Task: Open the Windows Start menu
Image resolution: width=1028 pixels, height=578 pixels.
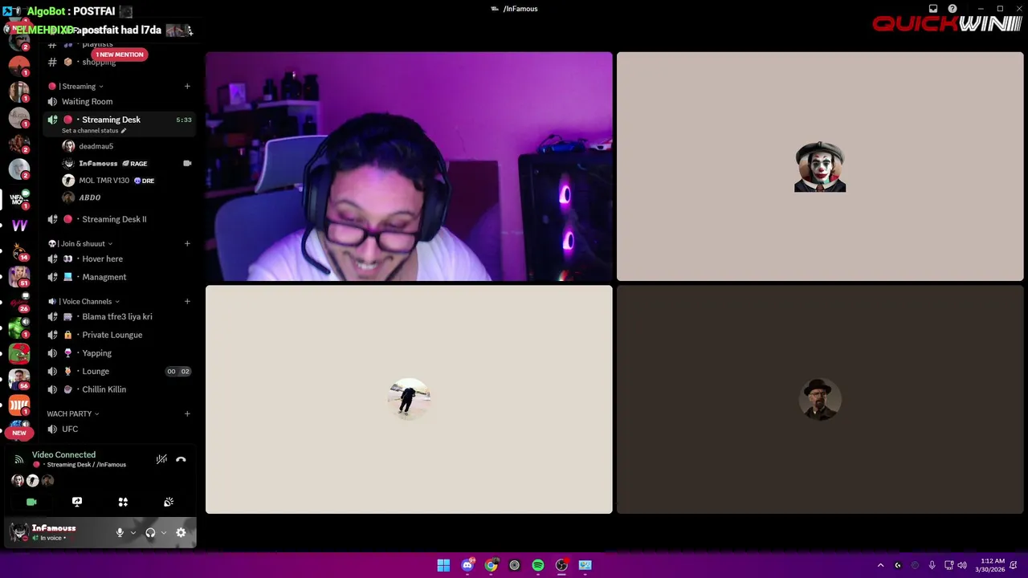Action: 443,565
